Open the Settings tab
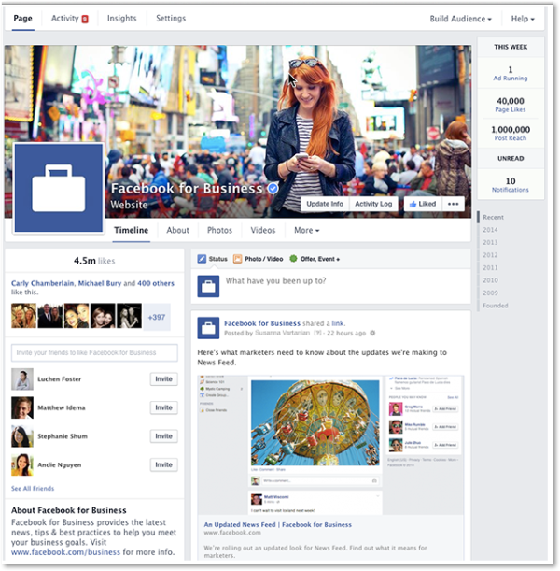 (171, 18)
